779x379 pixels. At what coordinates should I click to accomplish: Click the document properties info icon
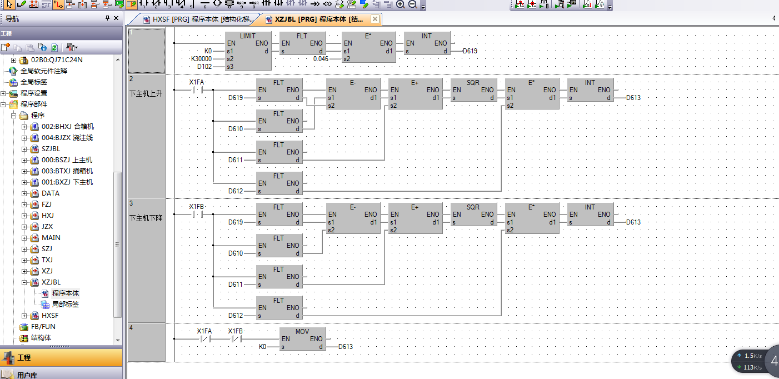[x=42, y=47]
